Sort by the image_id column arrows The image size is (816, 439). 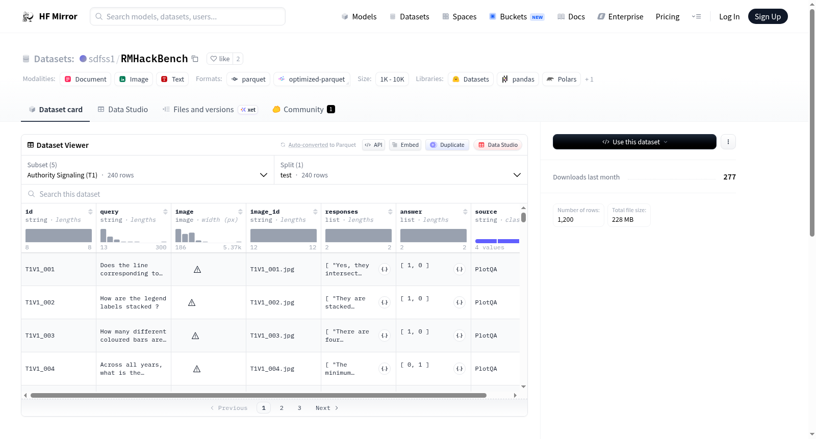(315, 212)
